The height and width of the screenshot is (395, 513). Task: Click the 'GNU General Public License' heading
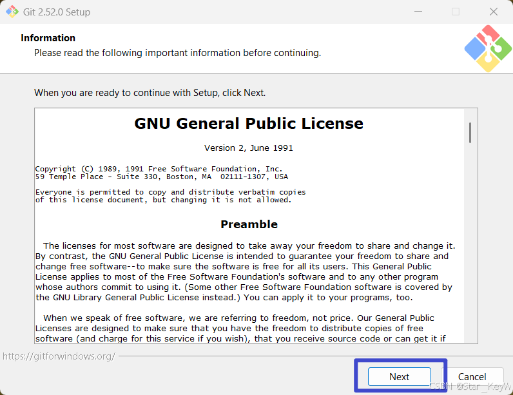[249, 124]
